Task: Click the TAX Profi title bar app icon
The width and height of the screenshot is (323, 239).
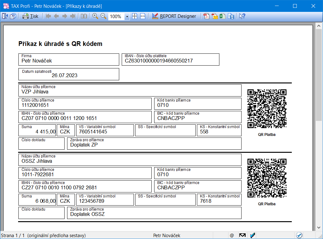Action: [6, 6]
